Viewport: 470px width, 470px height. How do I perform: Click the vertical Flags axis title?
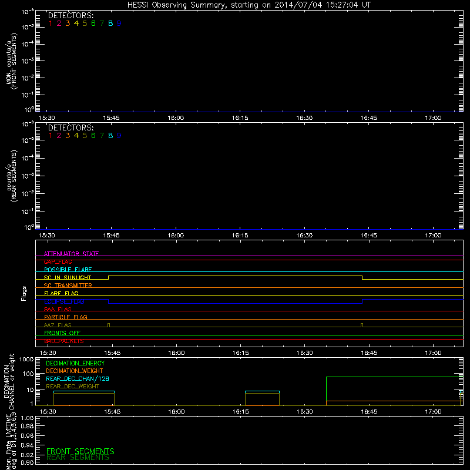click(24, 293)
